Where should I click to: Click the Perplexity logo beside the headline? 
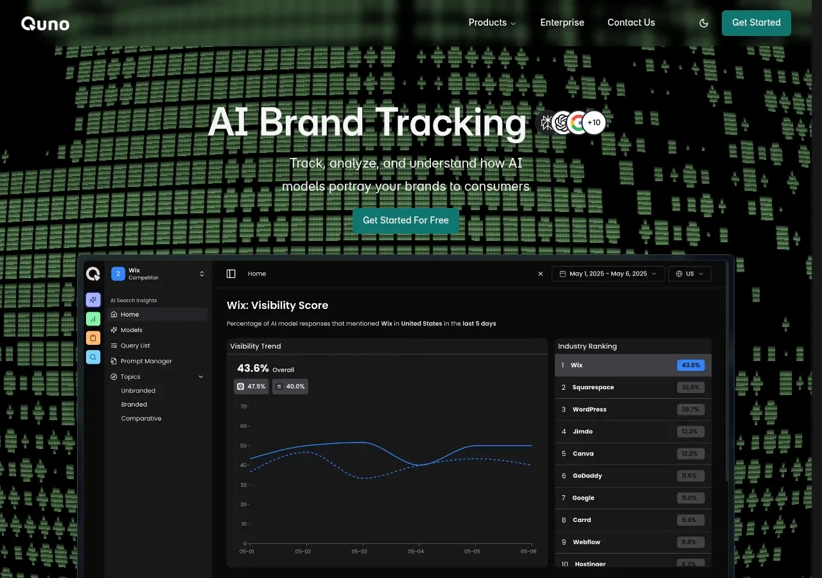click(546, 122)
